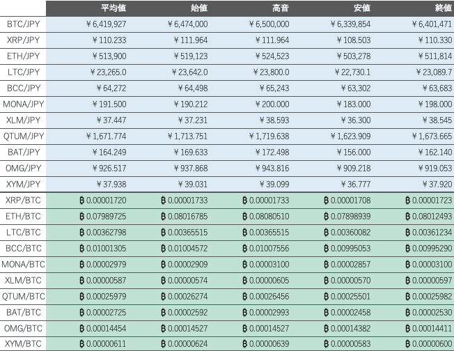This screenshot has height=351, width=454.
Task: Click XYM/JPY high cell ¥39.099
Action: 274,184
